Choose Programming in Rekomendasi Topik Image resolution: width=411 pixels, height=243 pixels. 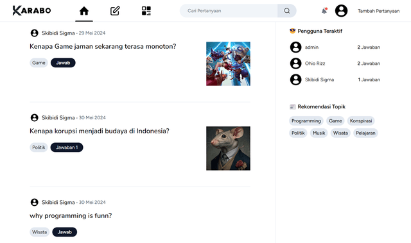tap(306, 121)
